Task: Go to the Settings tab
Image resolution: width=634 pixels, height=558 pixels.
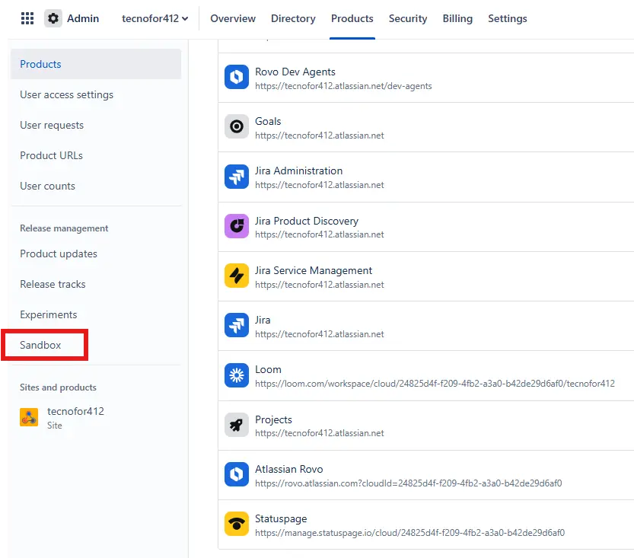Action: [508, 18]
